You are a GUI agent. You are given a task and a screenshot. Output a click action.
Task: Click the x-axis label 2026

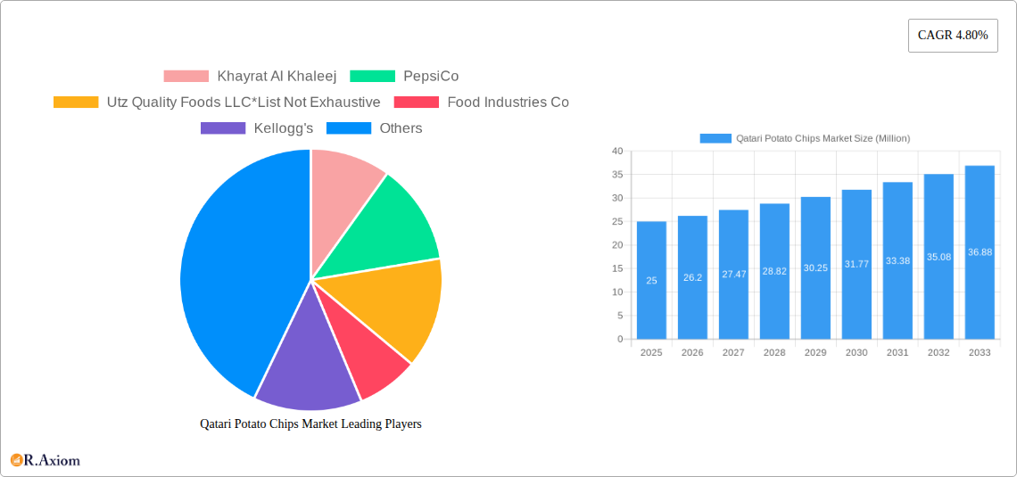[x=692, y=352]
